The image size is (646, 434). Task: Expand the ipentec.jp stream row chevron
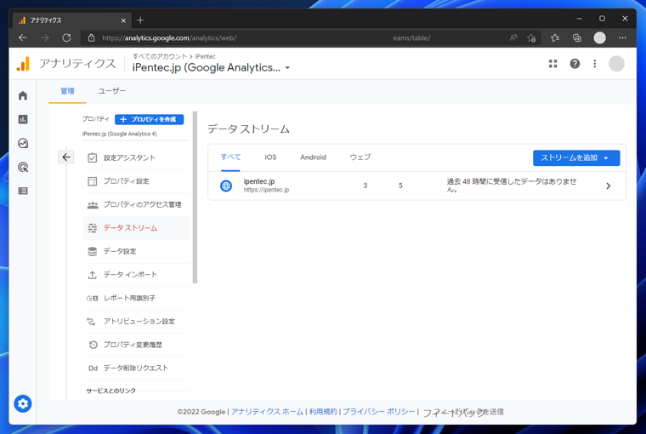pos(608,186)
